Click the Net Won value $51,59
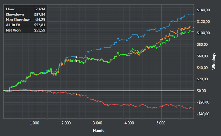This screenshot has height=136, width=221. 39,30
